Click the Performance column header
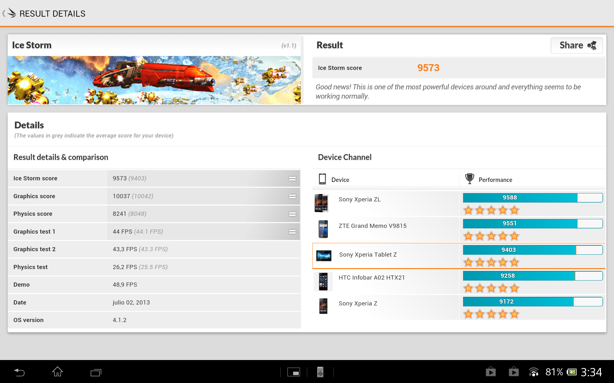Image resolution: width=614 pixels, height=383 pixels. coord(495,180)
